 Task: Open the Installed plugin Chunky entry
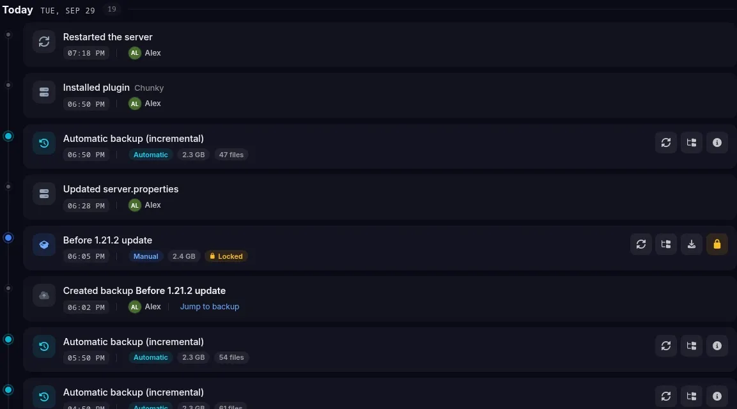pyautogui.click(x=380, y=95)
